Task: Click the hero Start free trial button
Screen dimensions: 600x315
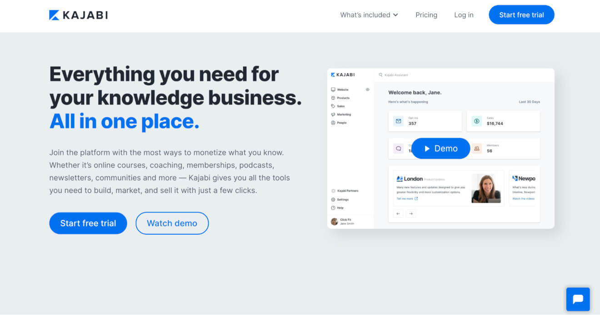Action: 88,223
